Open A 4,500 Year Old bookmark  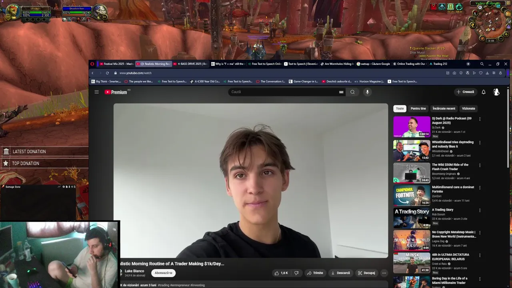tap(205, 82)
